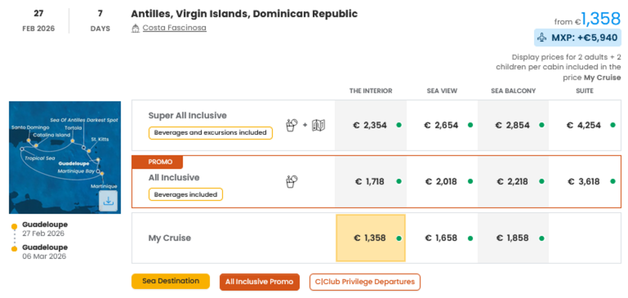Select the SUITE column header
Image resolution: width=628 pixels, height=298 pixels.
click(584, 91)
